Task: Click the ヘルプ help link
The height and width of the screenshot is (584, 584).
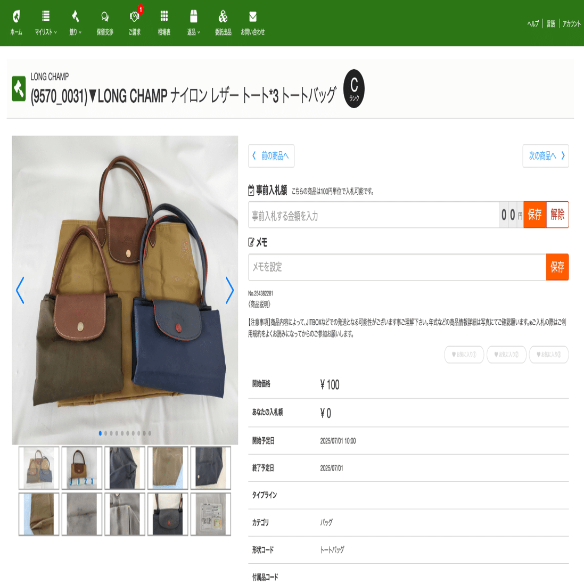Action: tap(532, 24)
